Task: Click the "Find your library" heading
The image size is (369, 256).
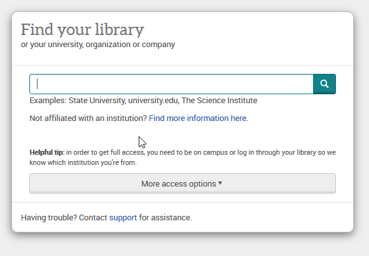Action: coord(82,30)
